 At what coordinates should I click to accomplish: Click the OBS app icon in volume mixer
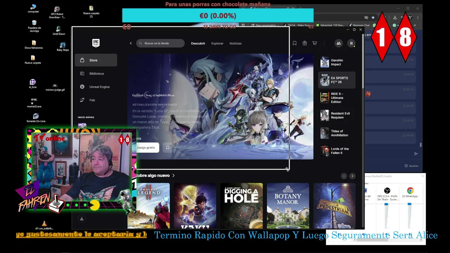pyautogui.click(x=387, y=191)
